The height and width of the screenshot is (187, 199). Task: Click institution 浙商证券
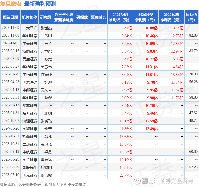[30, 51]
